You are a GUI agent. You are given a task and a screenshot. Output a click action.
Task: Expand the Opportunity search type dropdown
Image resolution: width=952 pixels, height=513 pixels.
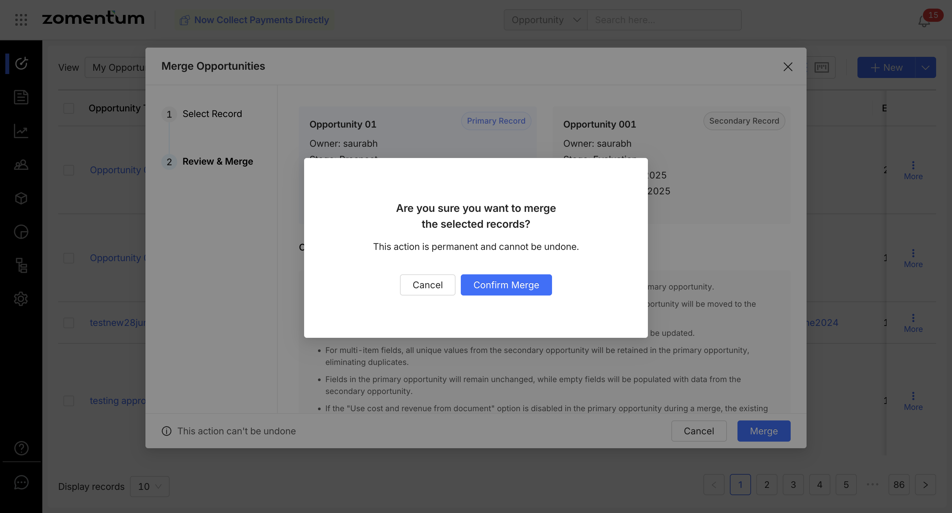point(545,20)
